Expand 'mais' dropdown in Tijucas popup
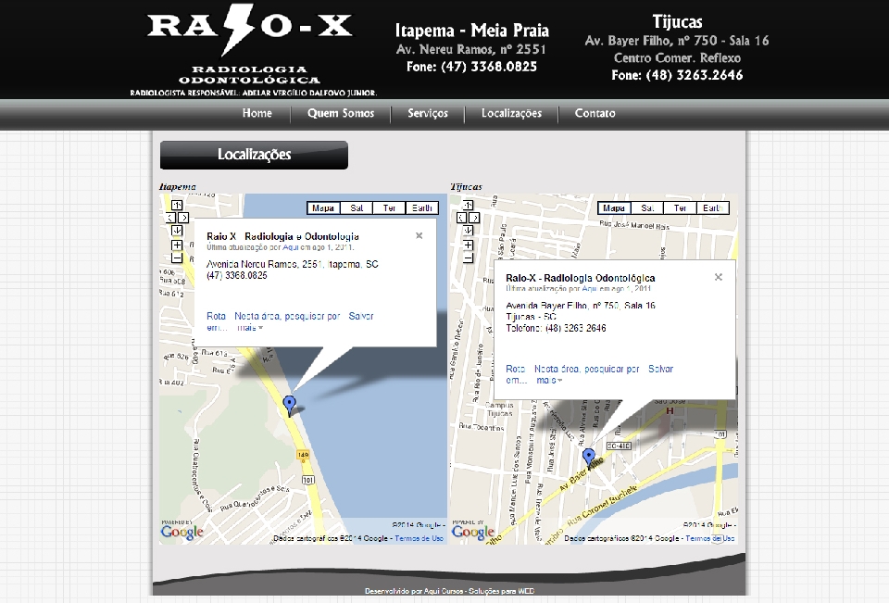 coord(549,381)
